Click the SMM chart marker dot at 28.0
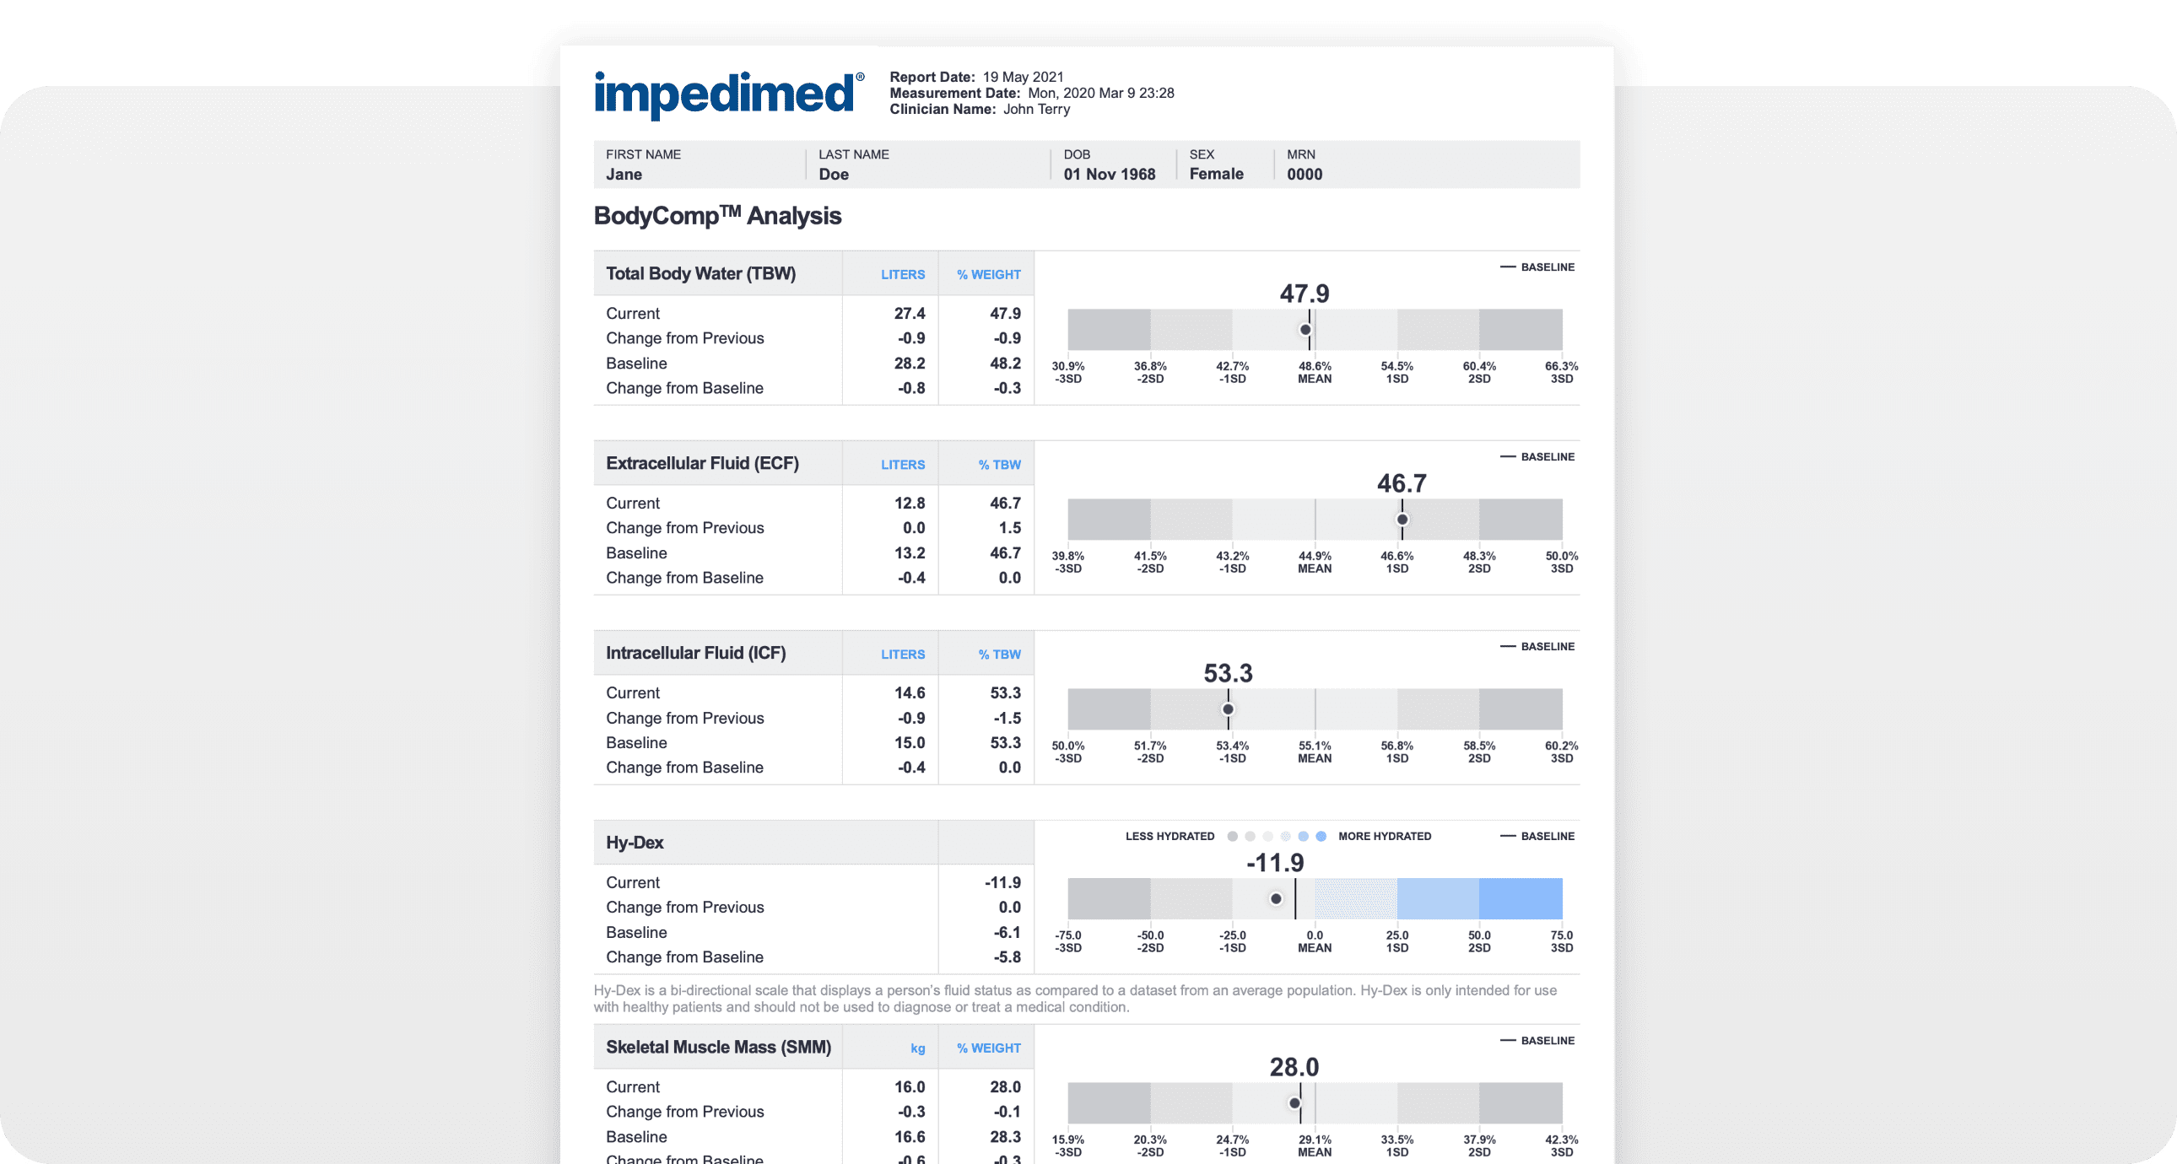 pos(1294,1103)
